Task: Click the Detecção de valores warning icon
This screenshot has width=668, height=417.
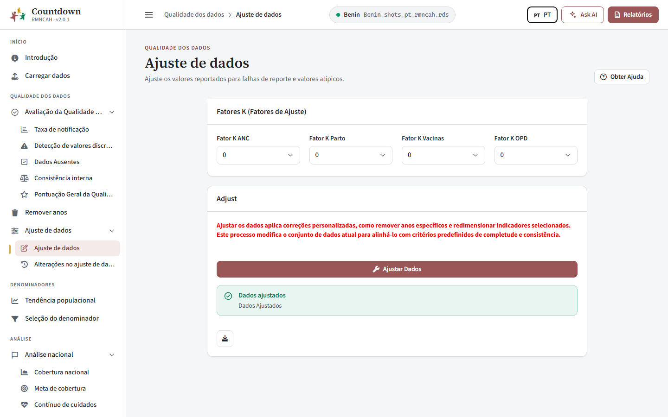Action: [24, 146]
